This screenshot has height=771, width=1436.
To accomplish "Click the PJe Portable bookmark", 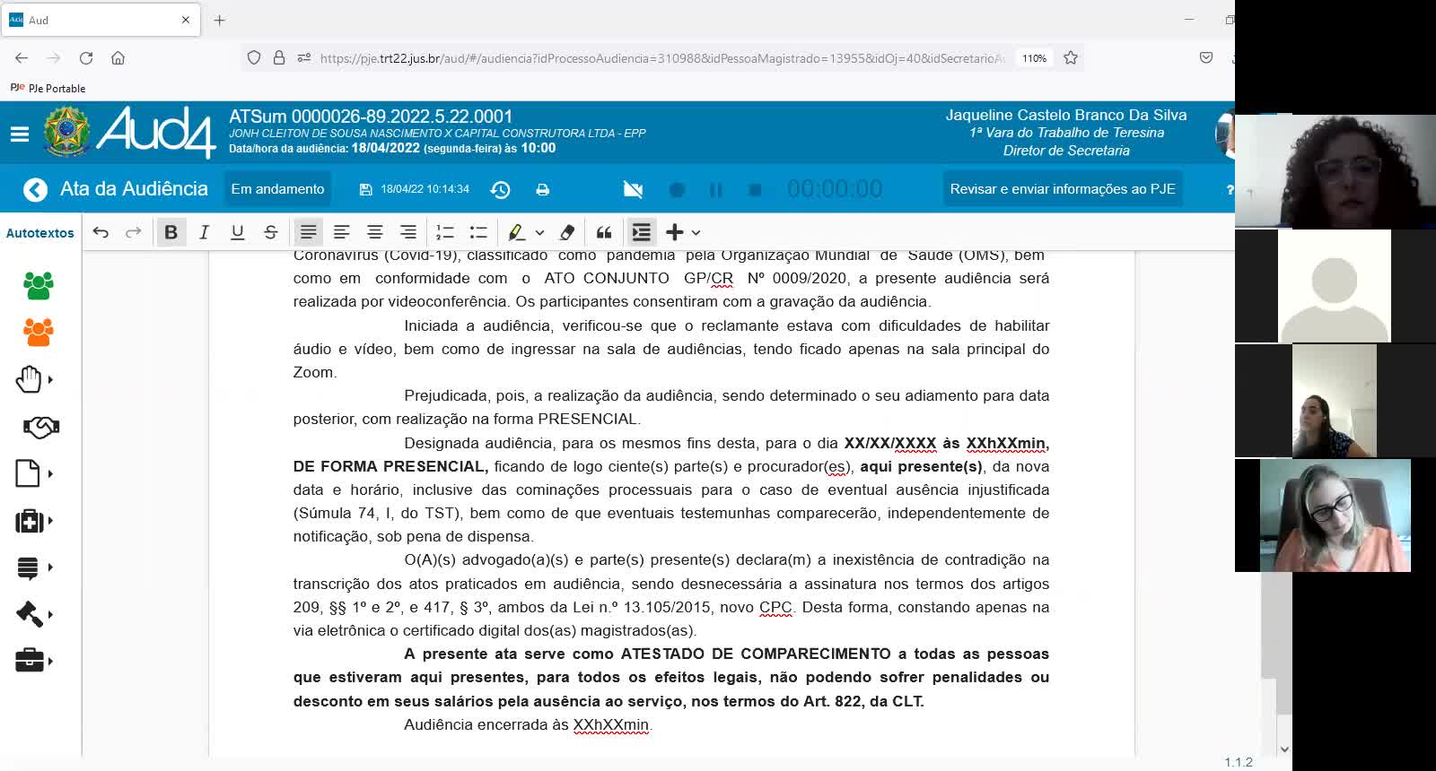I will (x=48, y=88).
